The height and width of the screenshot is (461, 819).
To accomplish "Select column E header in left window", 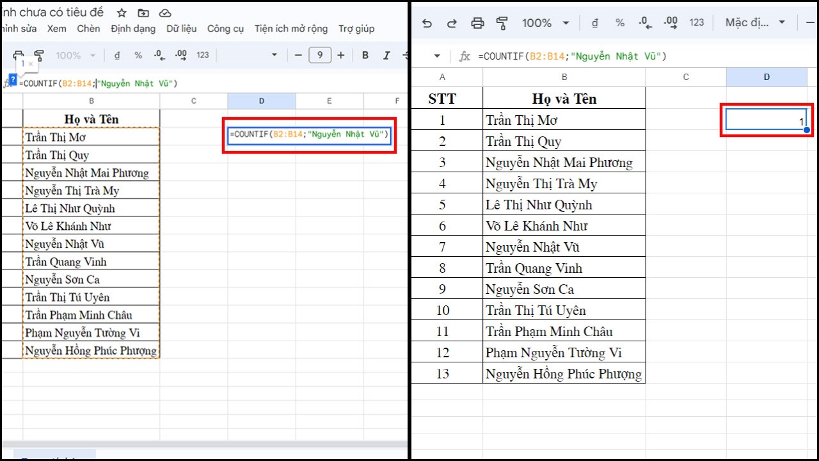I will [330, 101].
